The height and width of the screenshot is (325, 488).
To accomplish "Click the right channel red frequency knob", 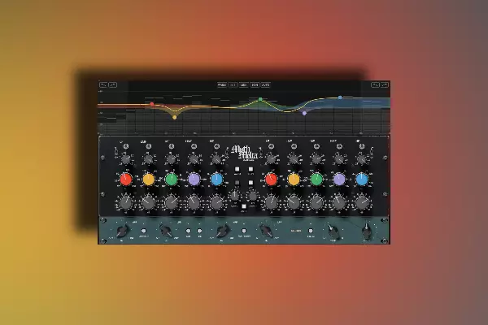I will click(271, 180).
